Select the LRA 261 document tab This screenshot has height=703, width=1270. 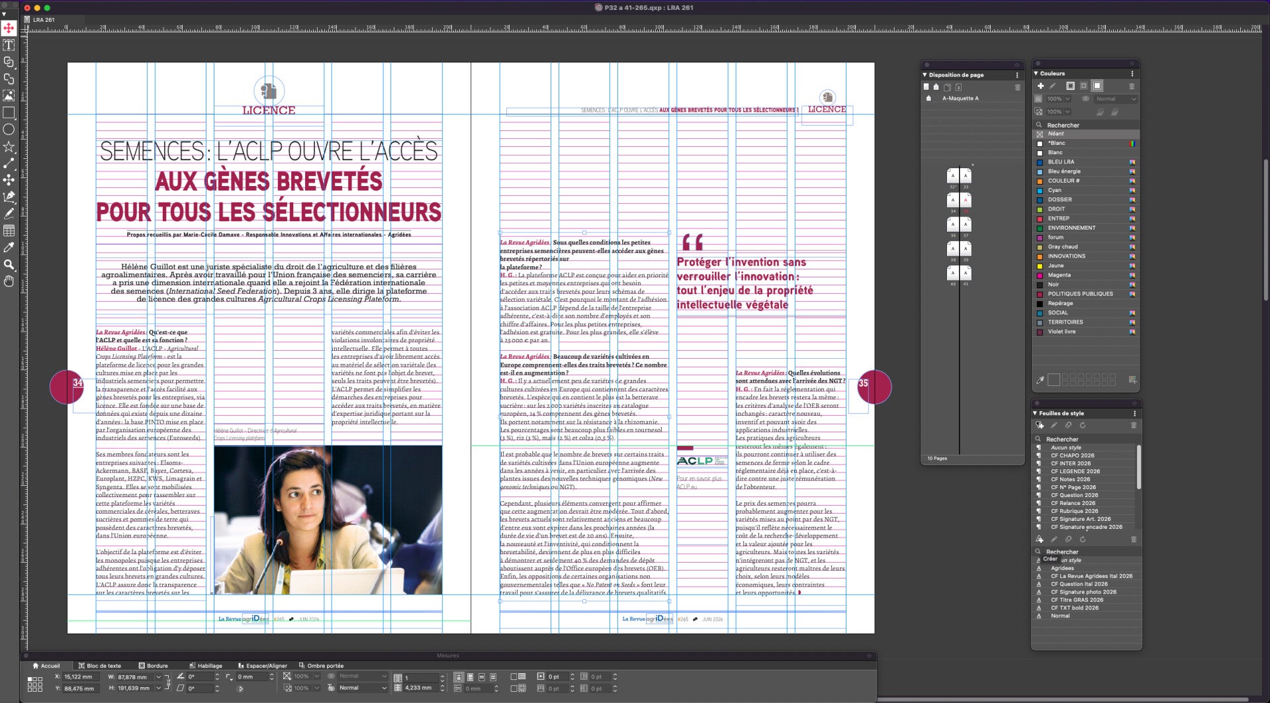[44, 20]
